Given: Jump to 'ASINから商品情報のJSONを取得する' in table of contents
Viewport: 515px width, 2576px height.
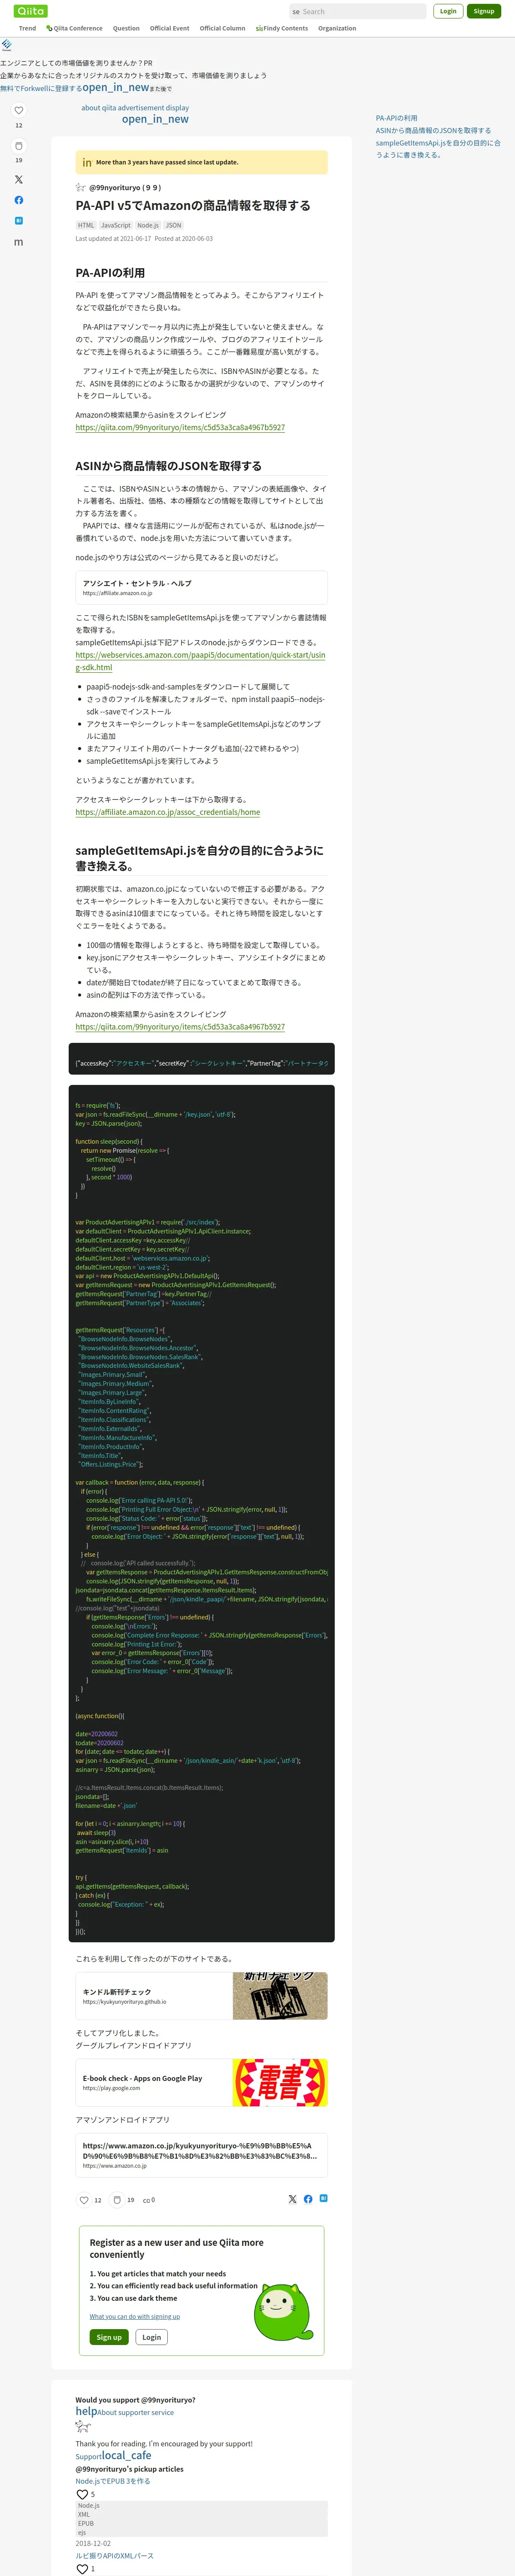Looking at the screenshot, I should point(434,130).
